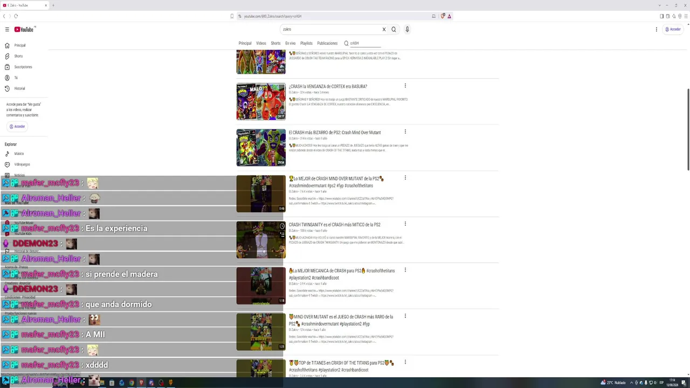Open the Venganza de Cortex video thumbnail
This screenshot has height=388, width=690.
click(x=261, y=101)
